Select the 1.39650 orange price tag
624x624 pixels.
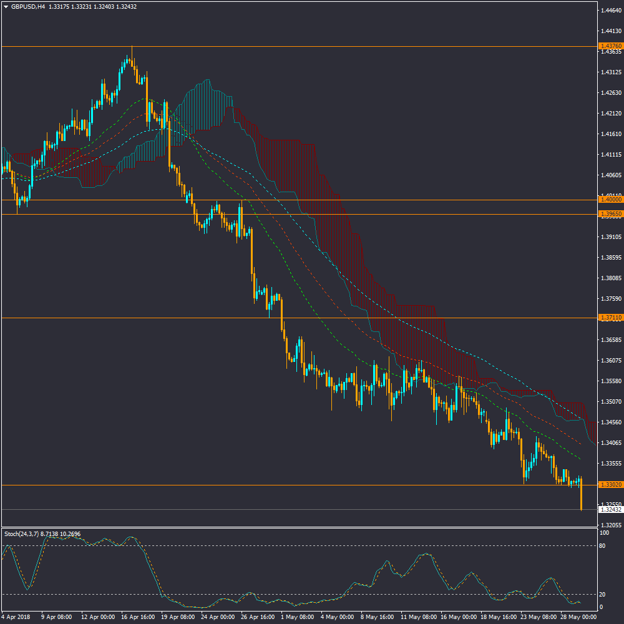610,214
